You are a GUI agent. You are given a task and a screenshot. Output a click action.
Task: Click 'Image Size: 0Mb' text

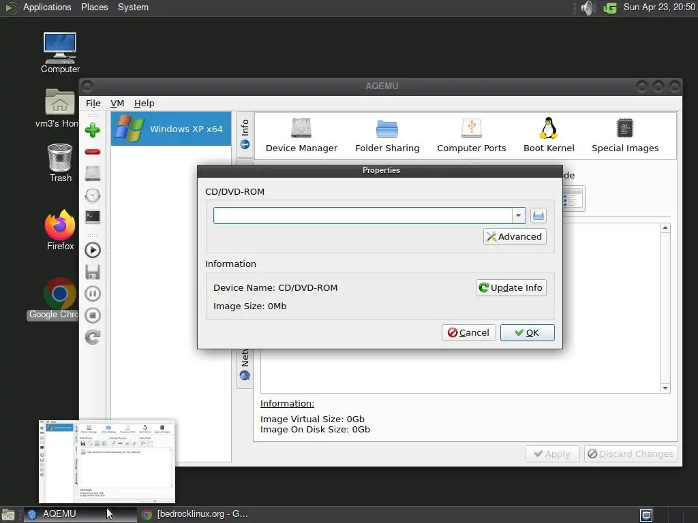[x=249, y=306]
